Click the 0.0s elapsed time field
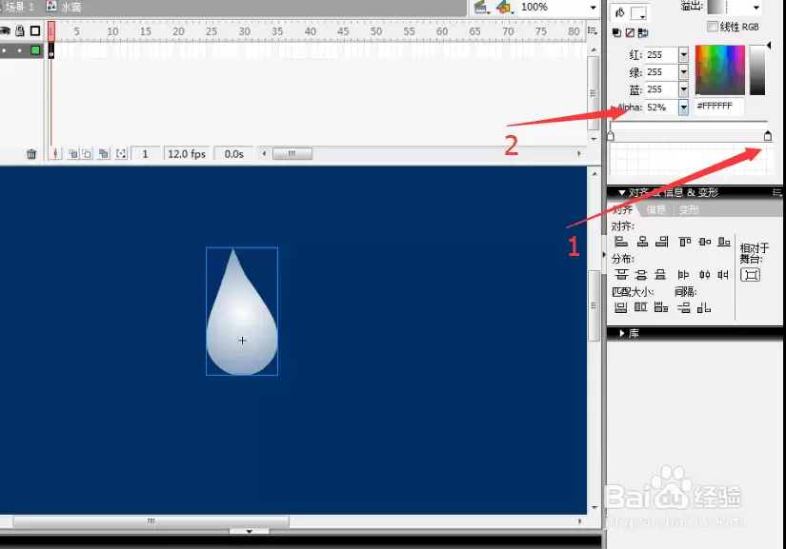 pos(233,153)
